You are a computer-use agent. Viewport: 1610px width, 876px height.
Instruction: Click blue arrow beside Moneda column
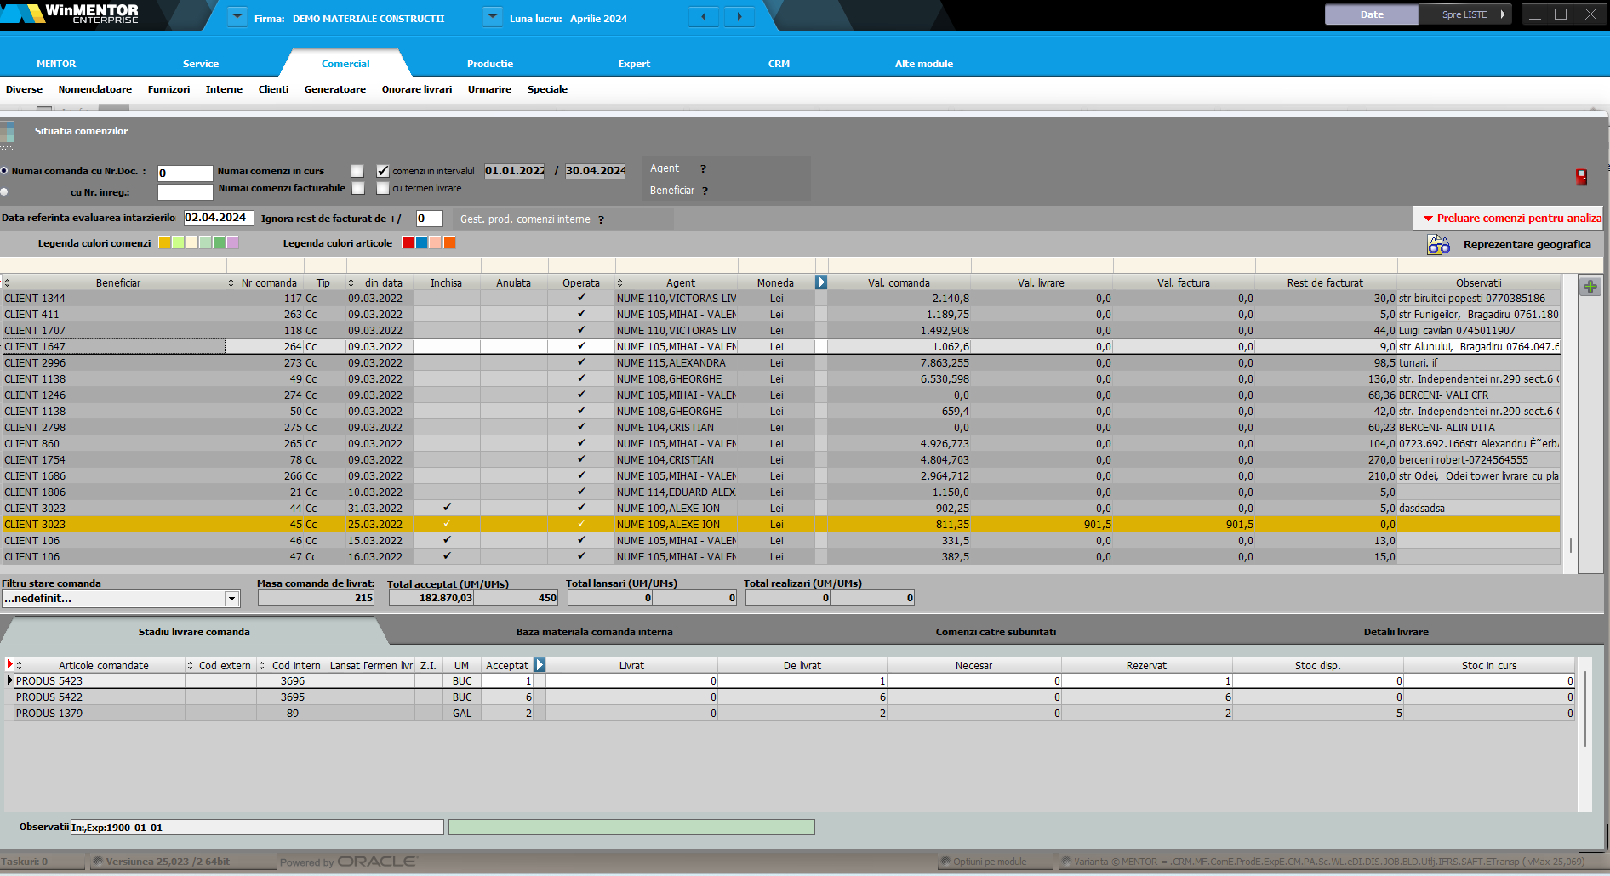[x=821, y=282]
